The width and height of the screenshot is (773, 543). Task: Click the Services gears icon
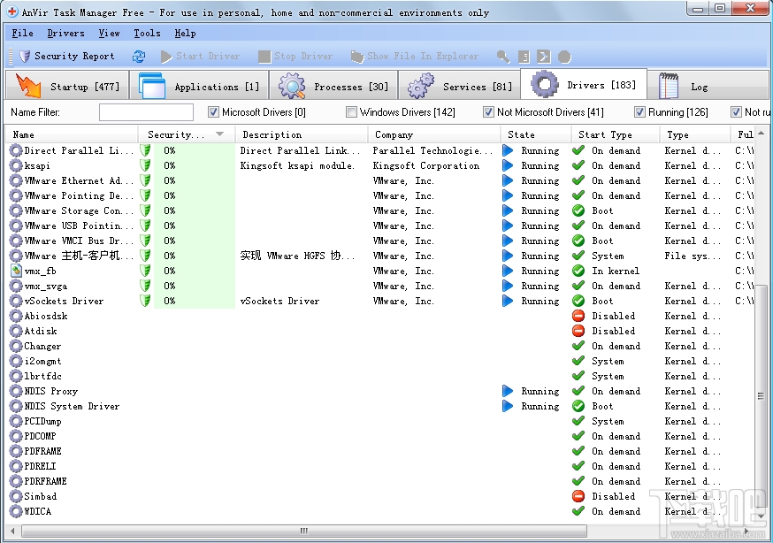(417, 86)
